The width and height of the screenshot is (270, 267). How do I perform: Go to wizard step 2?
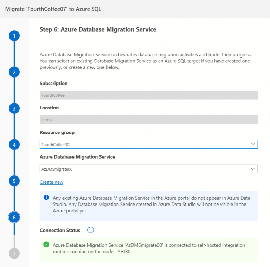tap(14, 72)
